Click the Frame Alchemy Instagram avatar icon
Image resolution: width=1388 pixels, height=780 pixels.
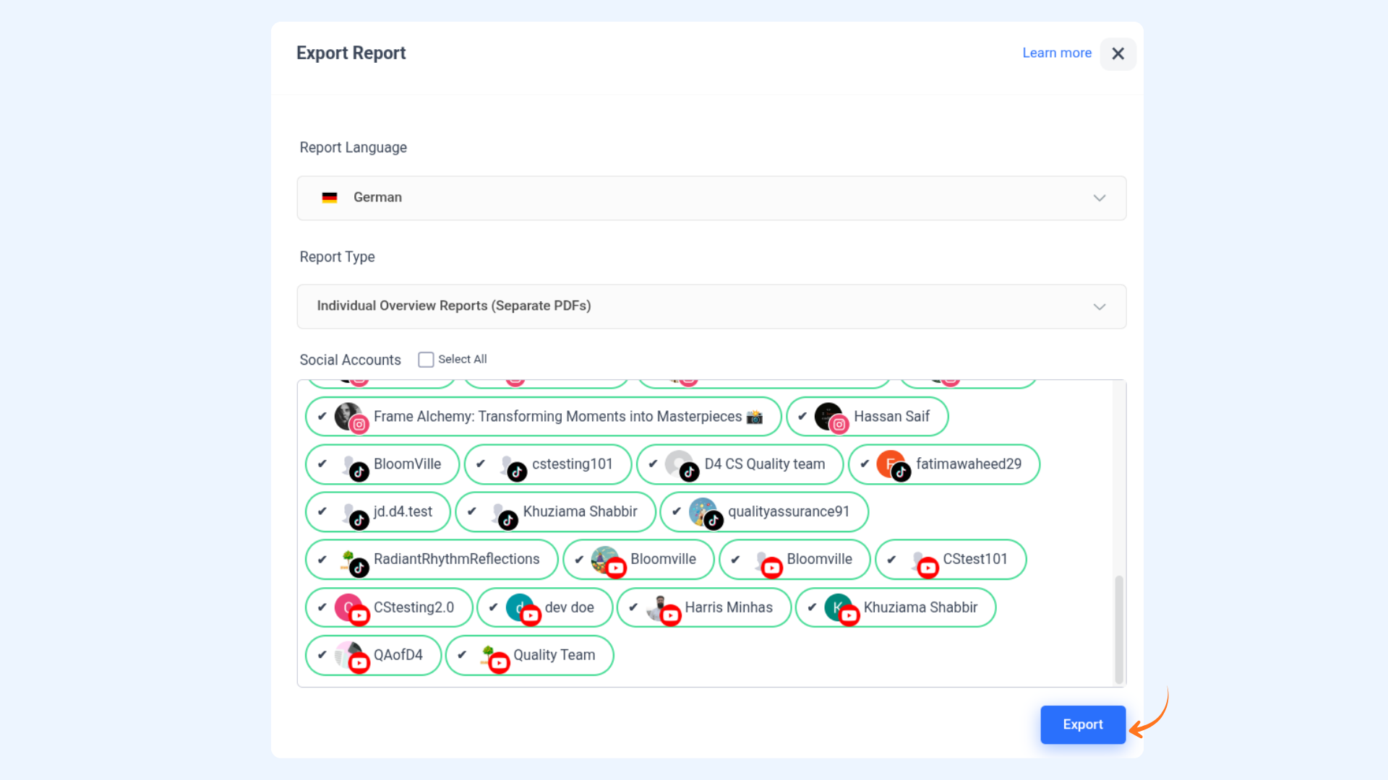point(348,416)
